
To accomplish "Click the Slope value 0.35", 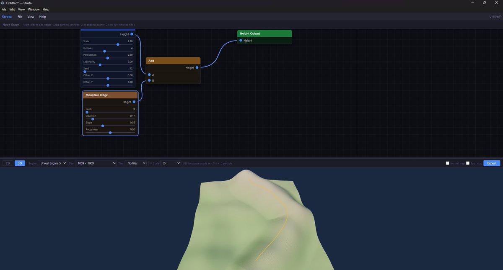I will (132, 123).
